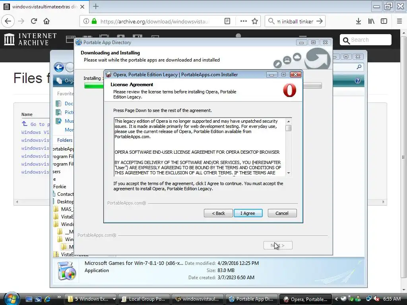Show hidden tray icons arrow
The width and height of the screenshot is (407, 305).
click(336, 299)
